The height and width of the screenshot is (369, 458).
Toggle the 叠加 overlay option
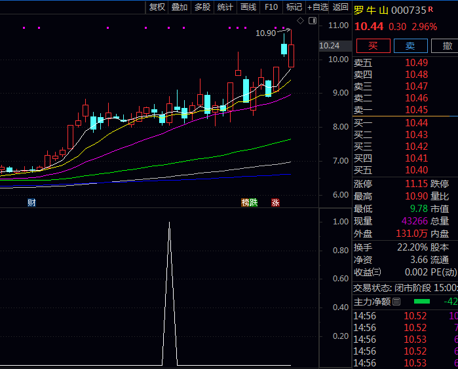tap(180, 7)
